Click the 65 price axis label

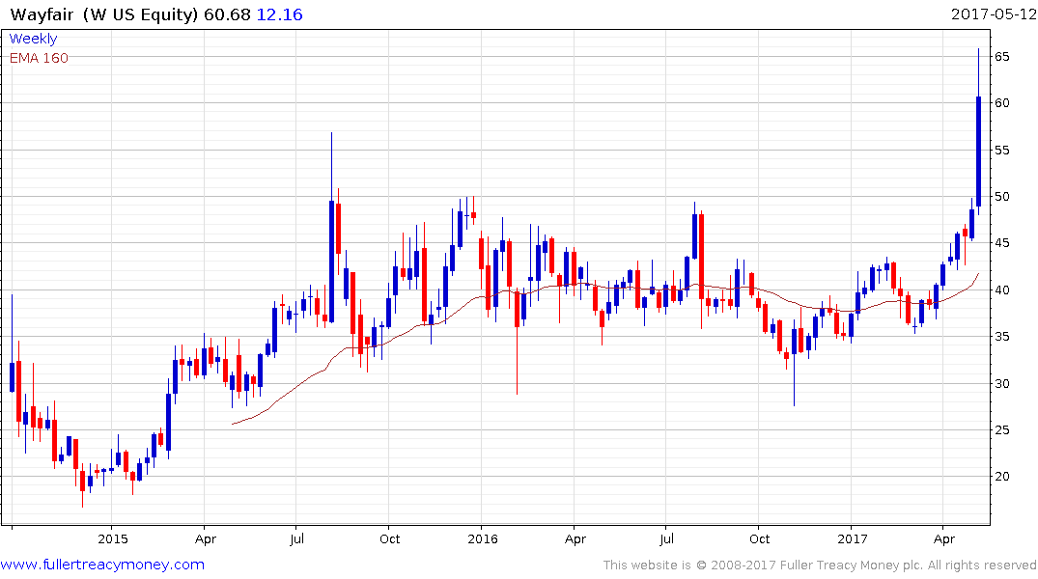pos(1001,57)
